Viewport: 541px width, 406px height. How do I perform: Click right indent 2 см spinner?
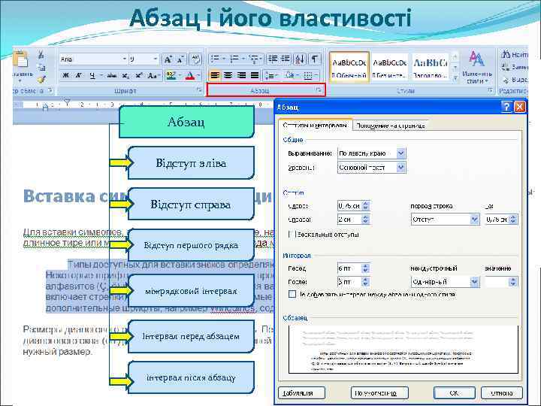366,220
